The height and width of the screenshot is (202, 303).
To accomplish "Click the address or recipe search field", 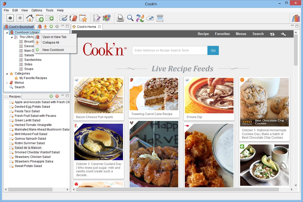I will tap(170, 50).
